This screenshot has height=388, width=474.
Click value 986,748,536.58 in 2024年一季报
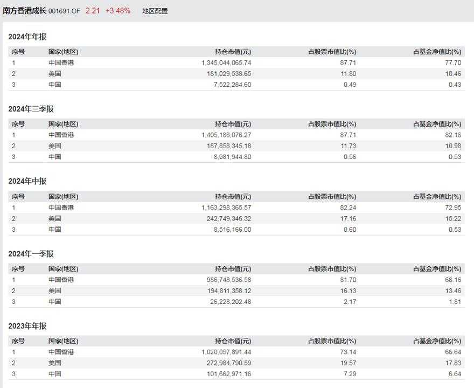click(x=229, y=280)
